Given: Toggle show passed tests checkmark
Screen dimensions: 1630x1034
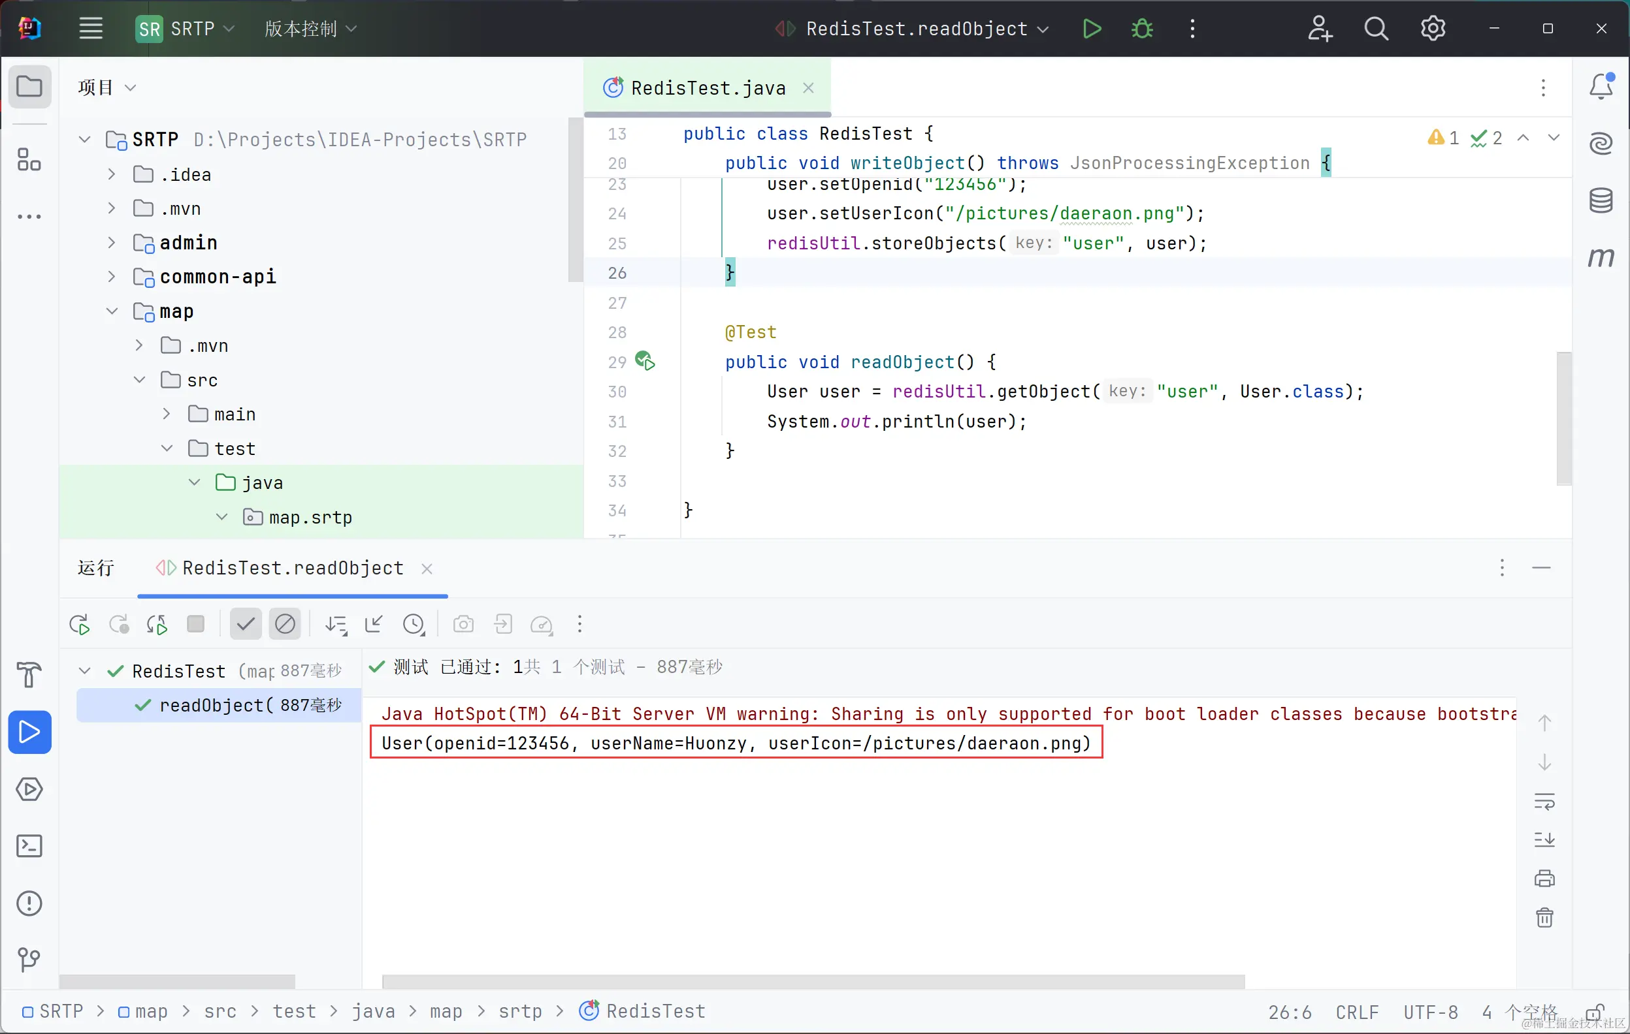Looking at the screenshot, I should [x=245, y=624].
